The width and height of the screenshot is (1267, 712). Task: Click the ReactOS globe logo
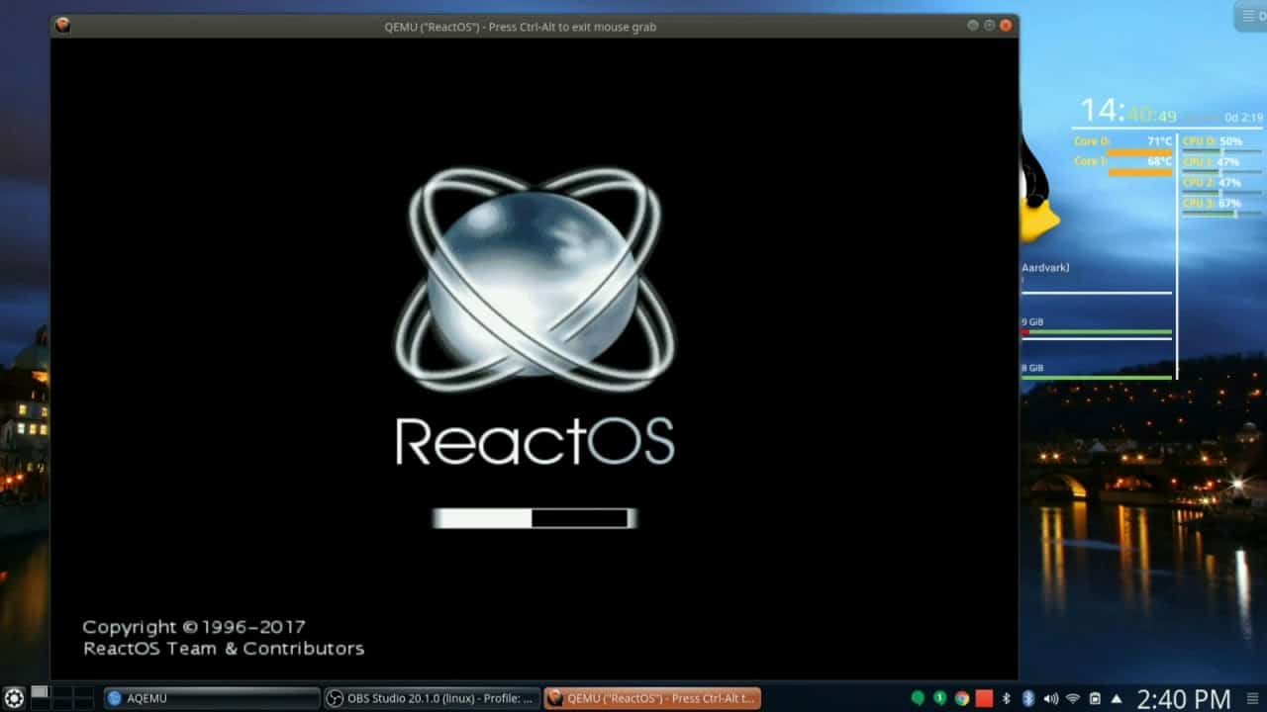535,279
